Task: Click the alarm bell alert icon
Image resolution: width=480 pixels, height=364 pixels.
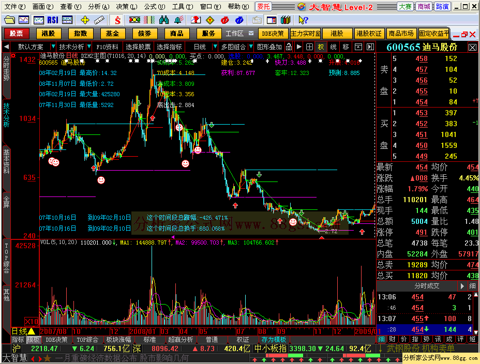Action: point(179,20)
